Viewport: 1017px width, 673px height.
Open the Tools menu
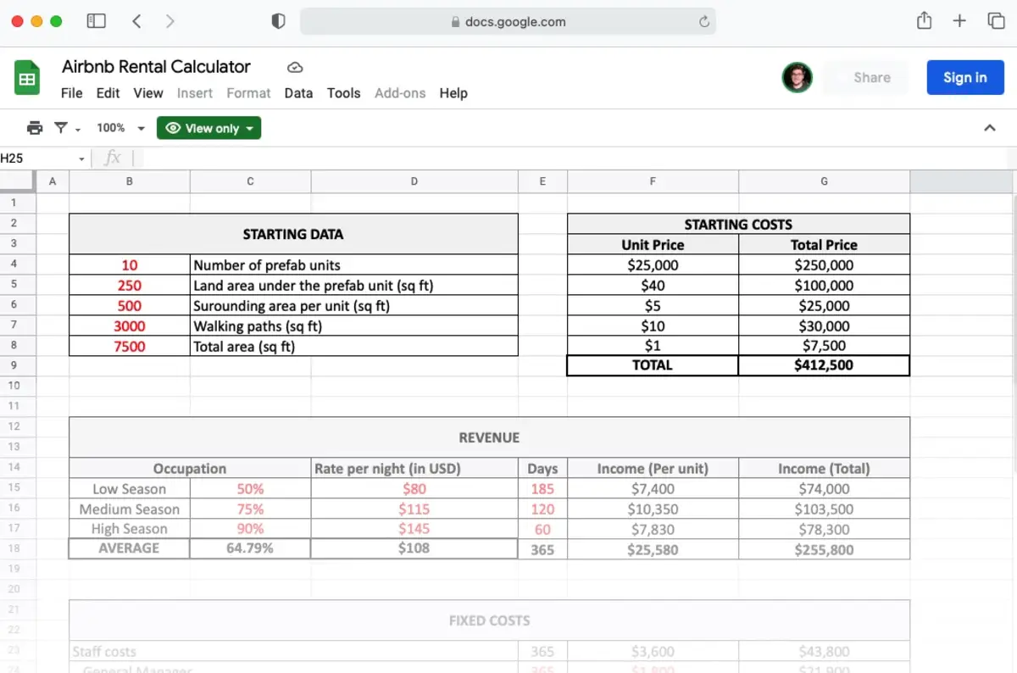[x=344, y=93]
